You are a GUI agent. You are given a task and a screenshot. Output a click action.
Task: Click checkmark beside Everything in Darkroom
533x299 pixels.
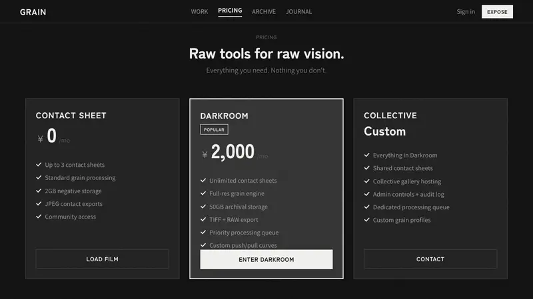click(x=367, y=155)
